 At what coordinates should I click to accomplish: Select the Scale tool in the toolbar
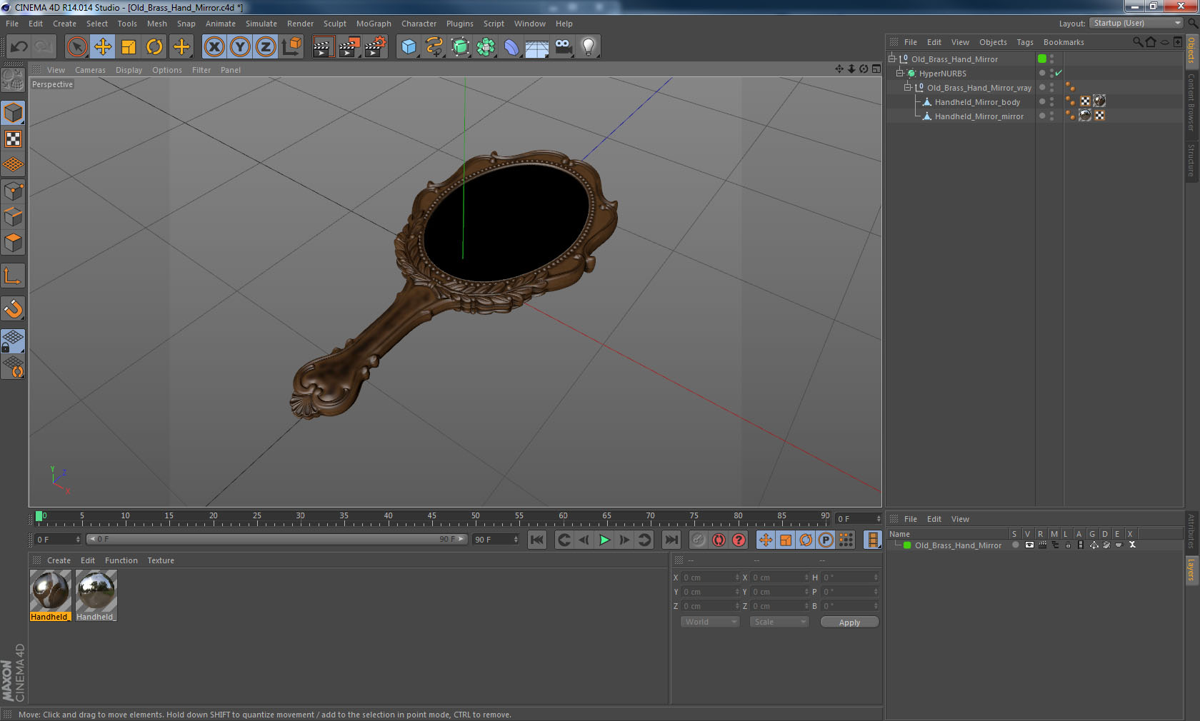[x=129, y=47]
